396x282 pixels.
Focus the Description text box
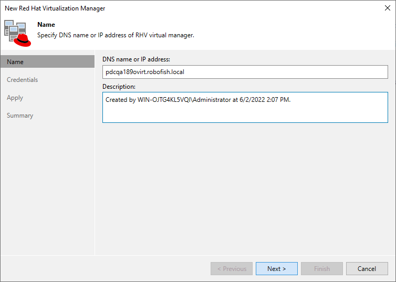245,108
